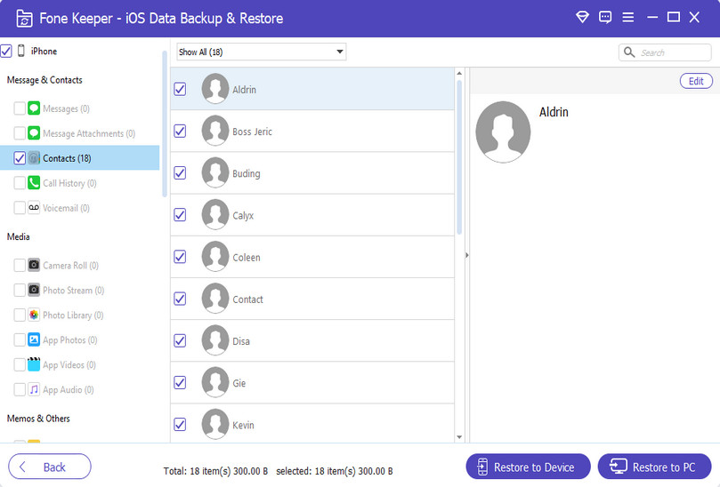
Task: Click the Photo Library icon
Action: point(34,315)
